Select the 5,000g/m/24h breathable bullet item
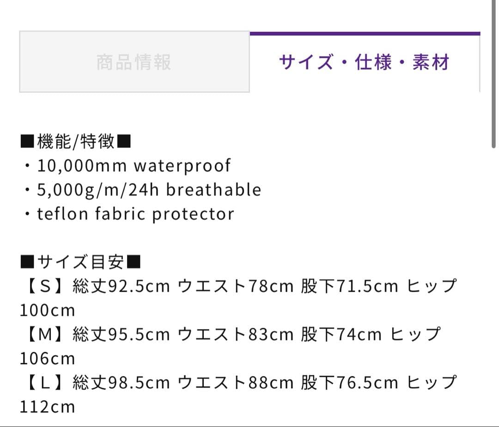 pos(141,189)
